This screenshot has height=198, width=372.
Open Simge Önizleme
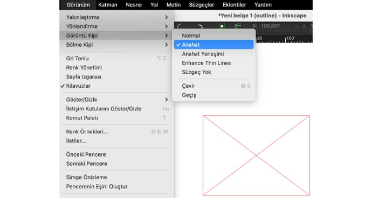117,178
